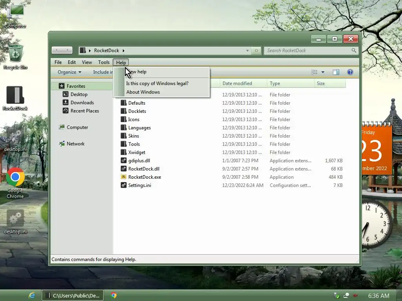Viewport: 402px width, 301px height.
Task: Click the RocketDock.exe application icon
Action: pyautogui.click(x=124, y=177)
